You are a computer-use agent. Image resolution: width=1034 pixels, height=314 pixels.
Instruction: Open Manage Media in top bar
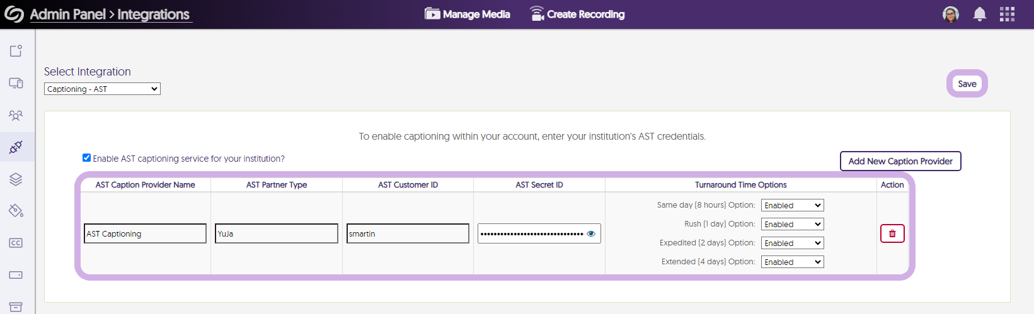468,14
